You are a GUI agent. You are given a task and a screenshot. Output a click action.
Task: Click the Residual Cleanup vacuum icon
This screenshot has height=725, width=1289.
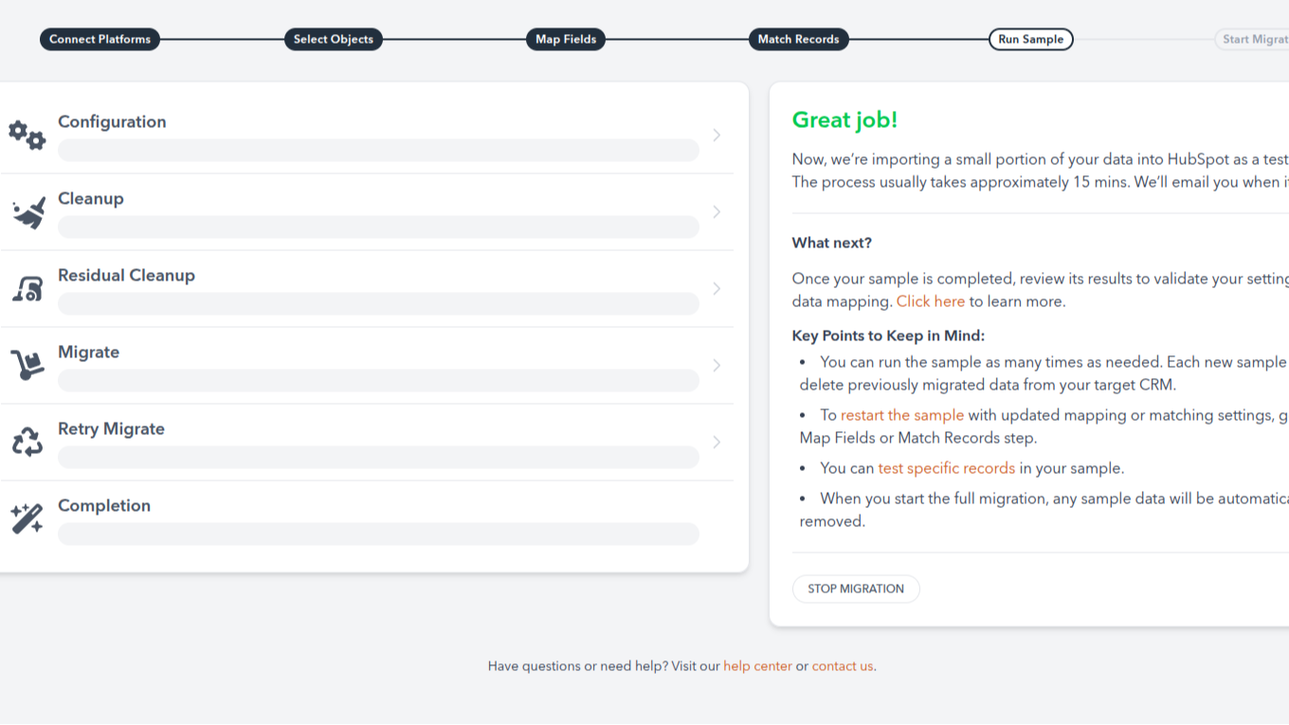pos(27,289)
